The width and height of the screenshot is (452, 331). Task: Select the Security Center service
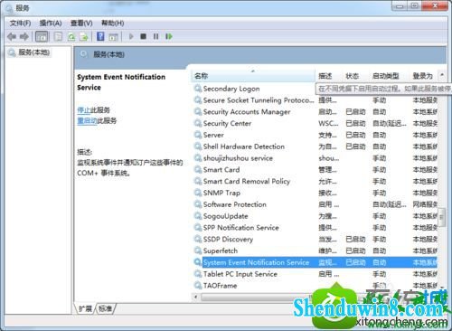[227, 124]
